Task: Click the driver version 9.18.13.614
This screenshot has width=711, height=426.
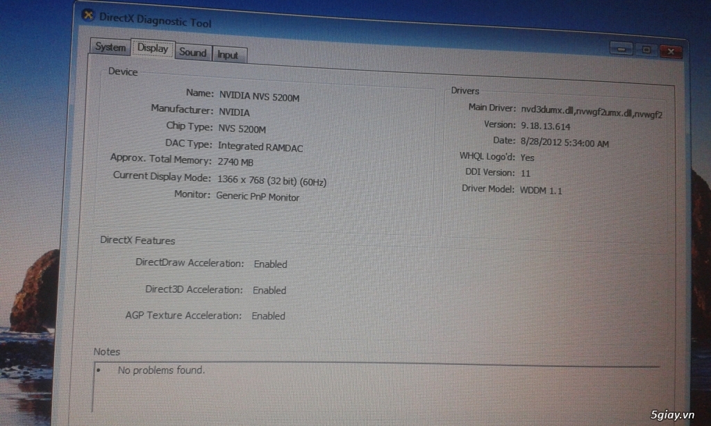Action: (x=546, y=126)
